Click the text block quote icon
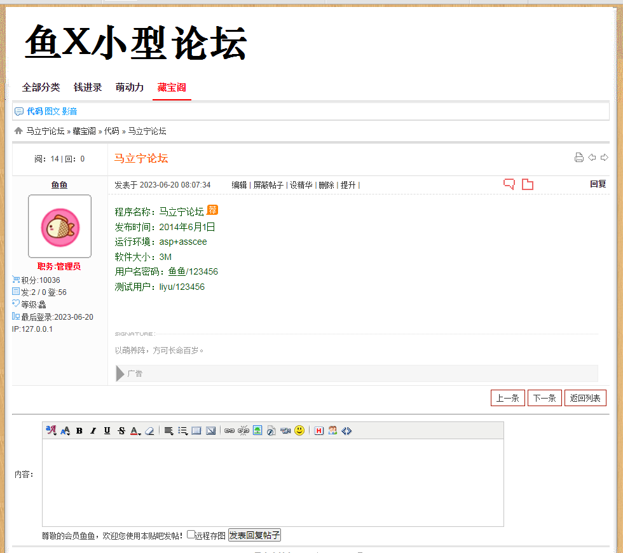The width and height of the screenshot is (623, 553). pyautogui.click(x=196, y=431)
